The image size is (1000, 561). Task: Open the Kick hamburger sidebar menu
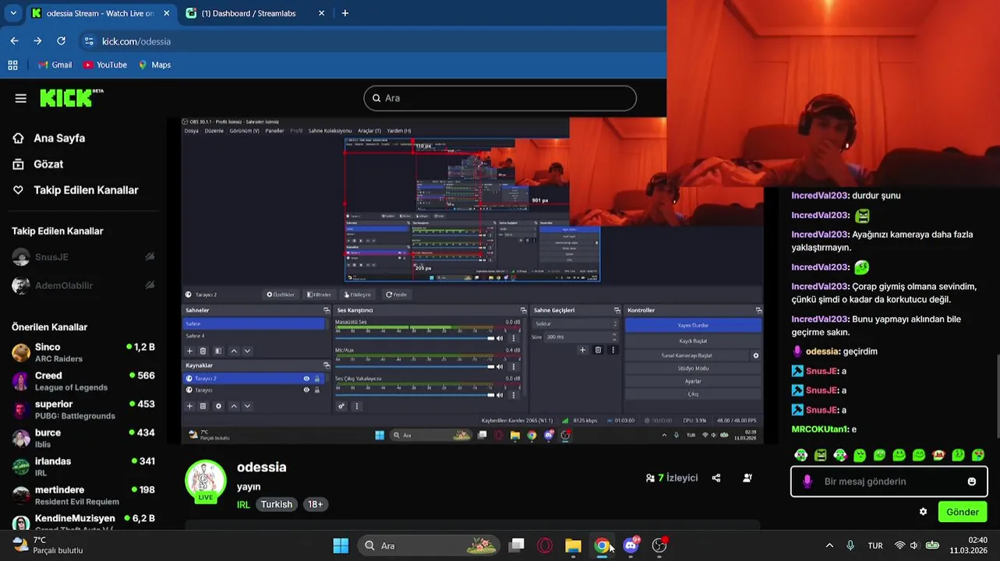(21, 98)
